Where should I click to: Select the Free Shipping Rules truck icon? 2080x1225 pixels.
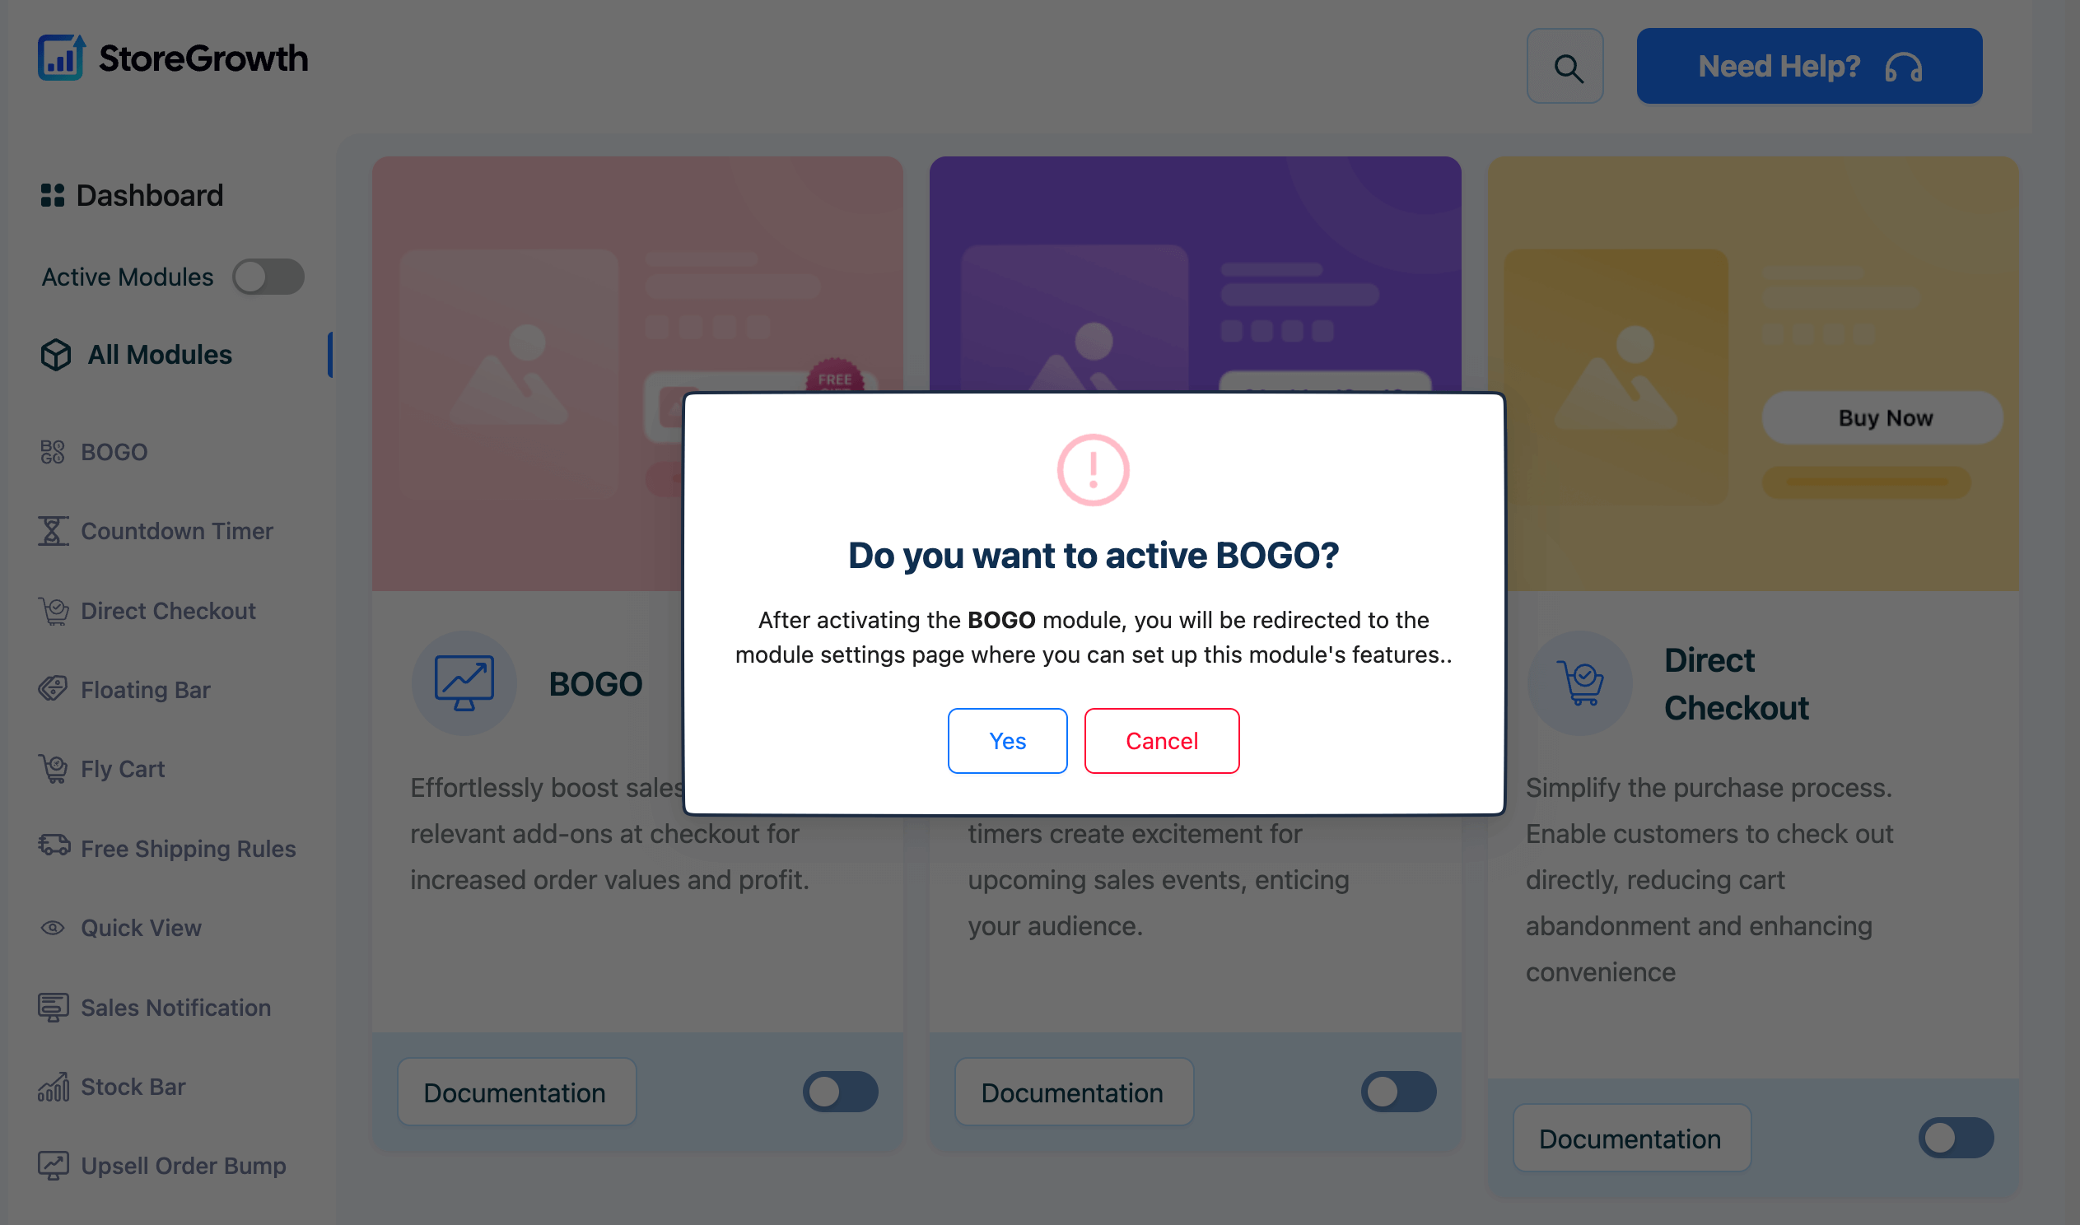pyautogui.click(x=53, y=848)
